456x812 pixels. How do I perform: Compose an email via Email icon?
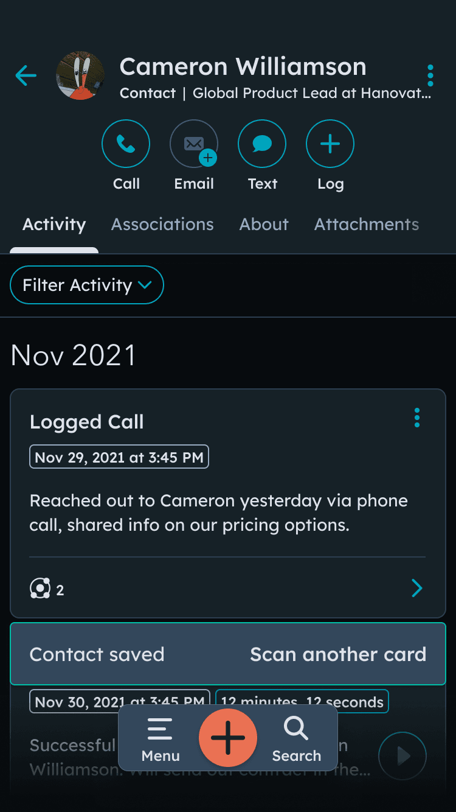click(x=194, y=144)
